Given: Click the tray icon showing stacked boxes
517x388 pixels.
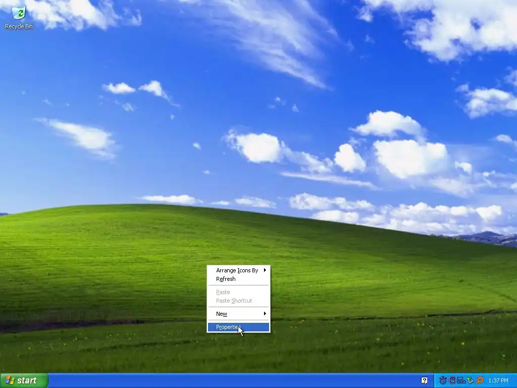Looking at the screenshot, I should click(461, 380).
